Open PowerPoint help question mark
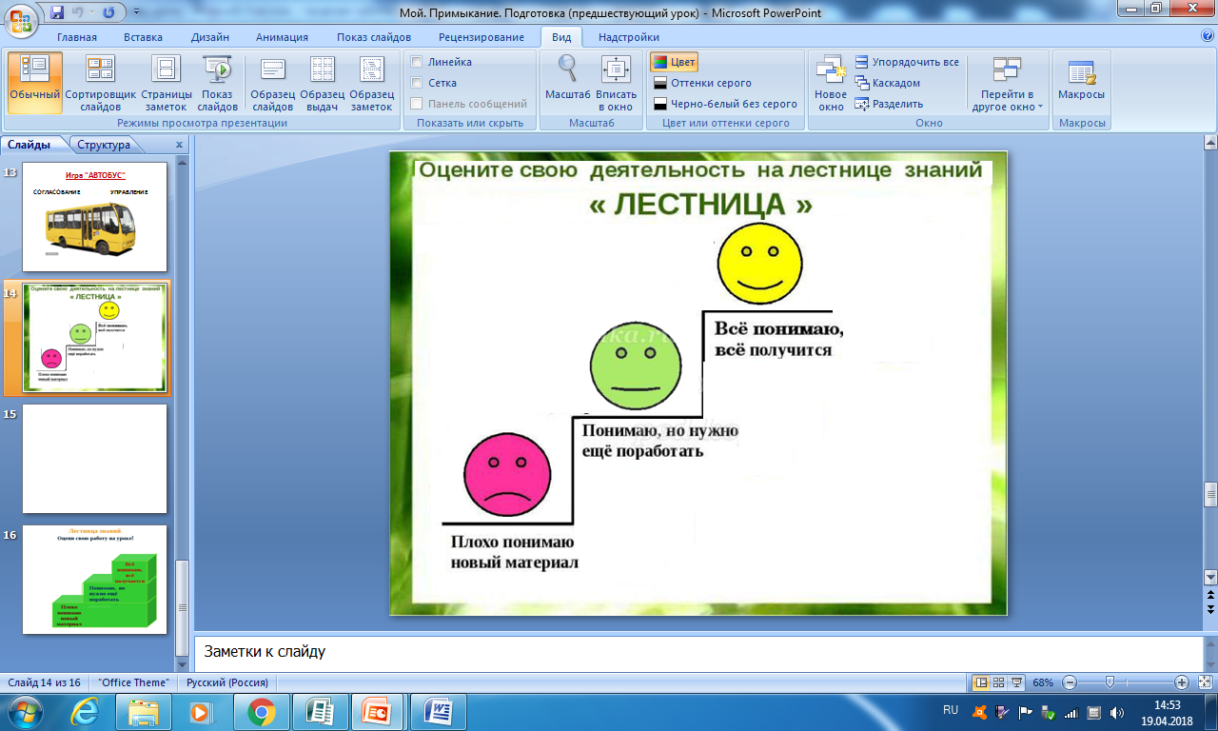The height and width of the screenshot is (731, 1218). [x=1207, y=36]
